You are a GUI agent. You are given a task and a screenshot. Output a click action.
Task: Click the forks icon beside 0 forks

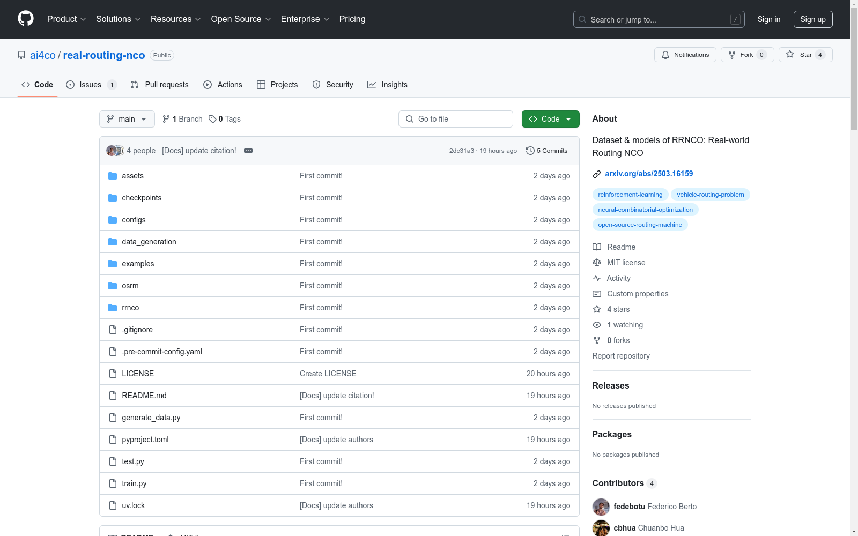click(597, 340)
